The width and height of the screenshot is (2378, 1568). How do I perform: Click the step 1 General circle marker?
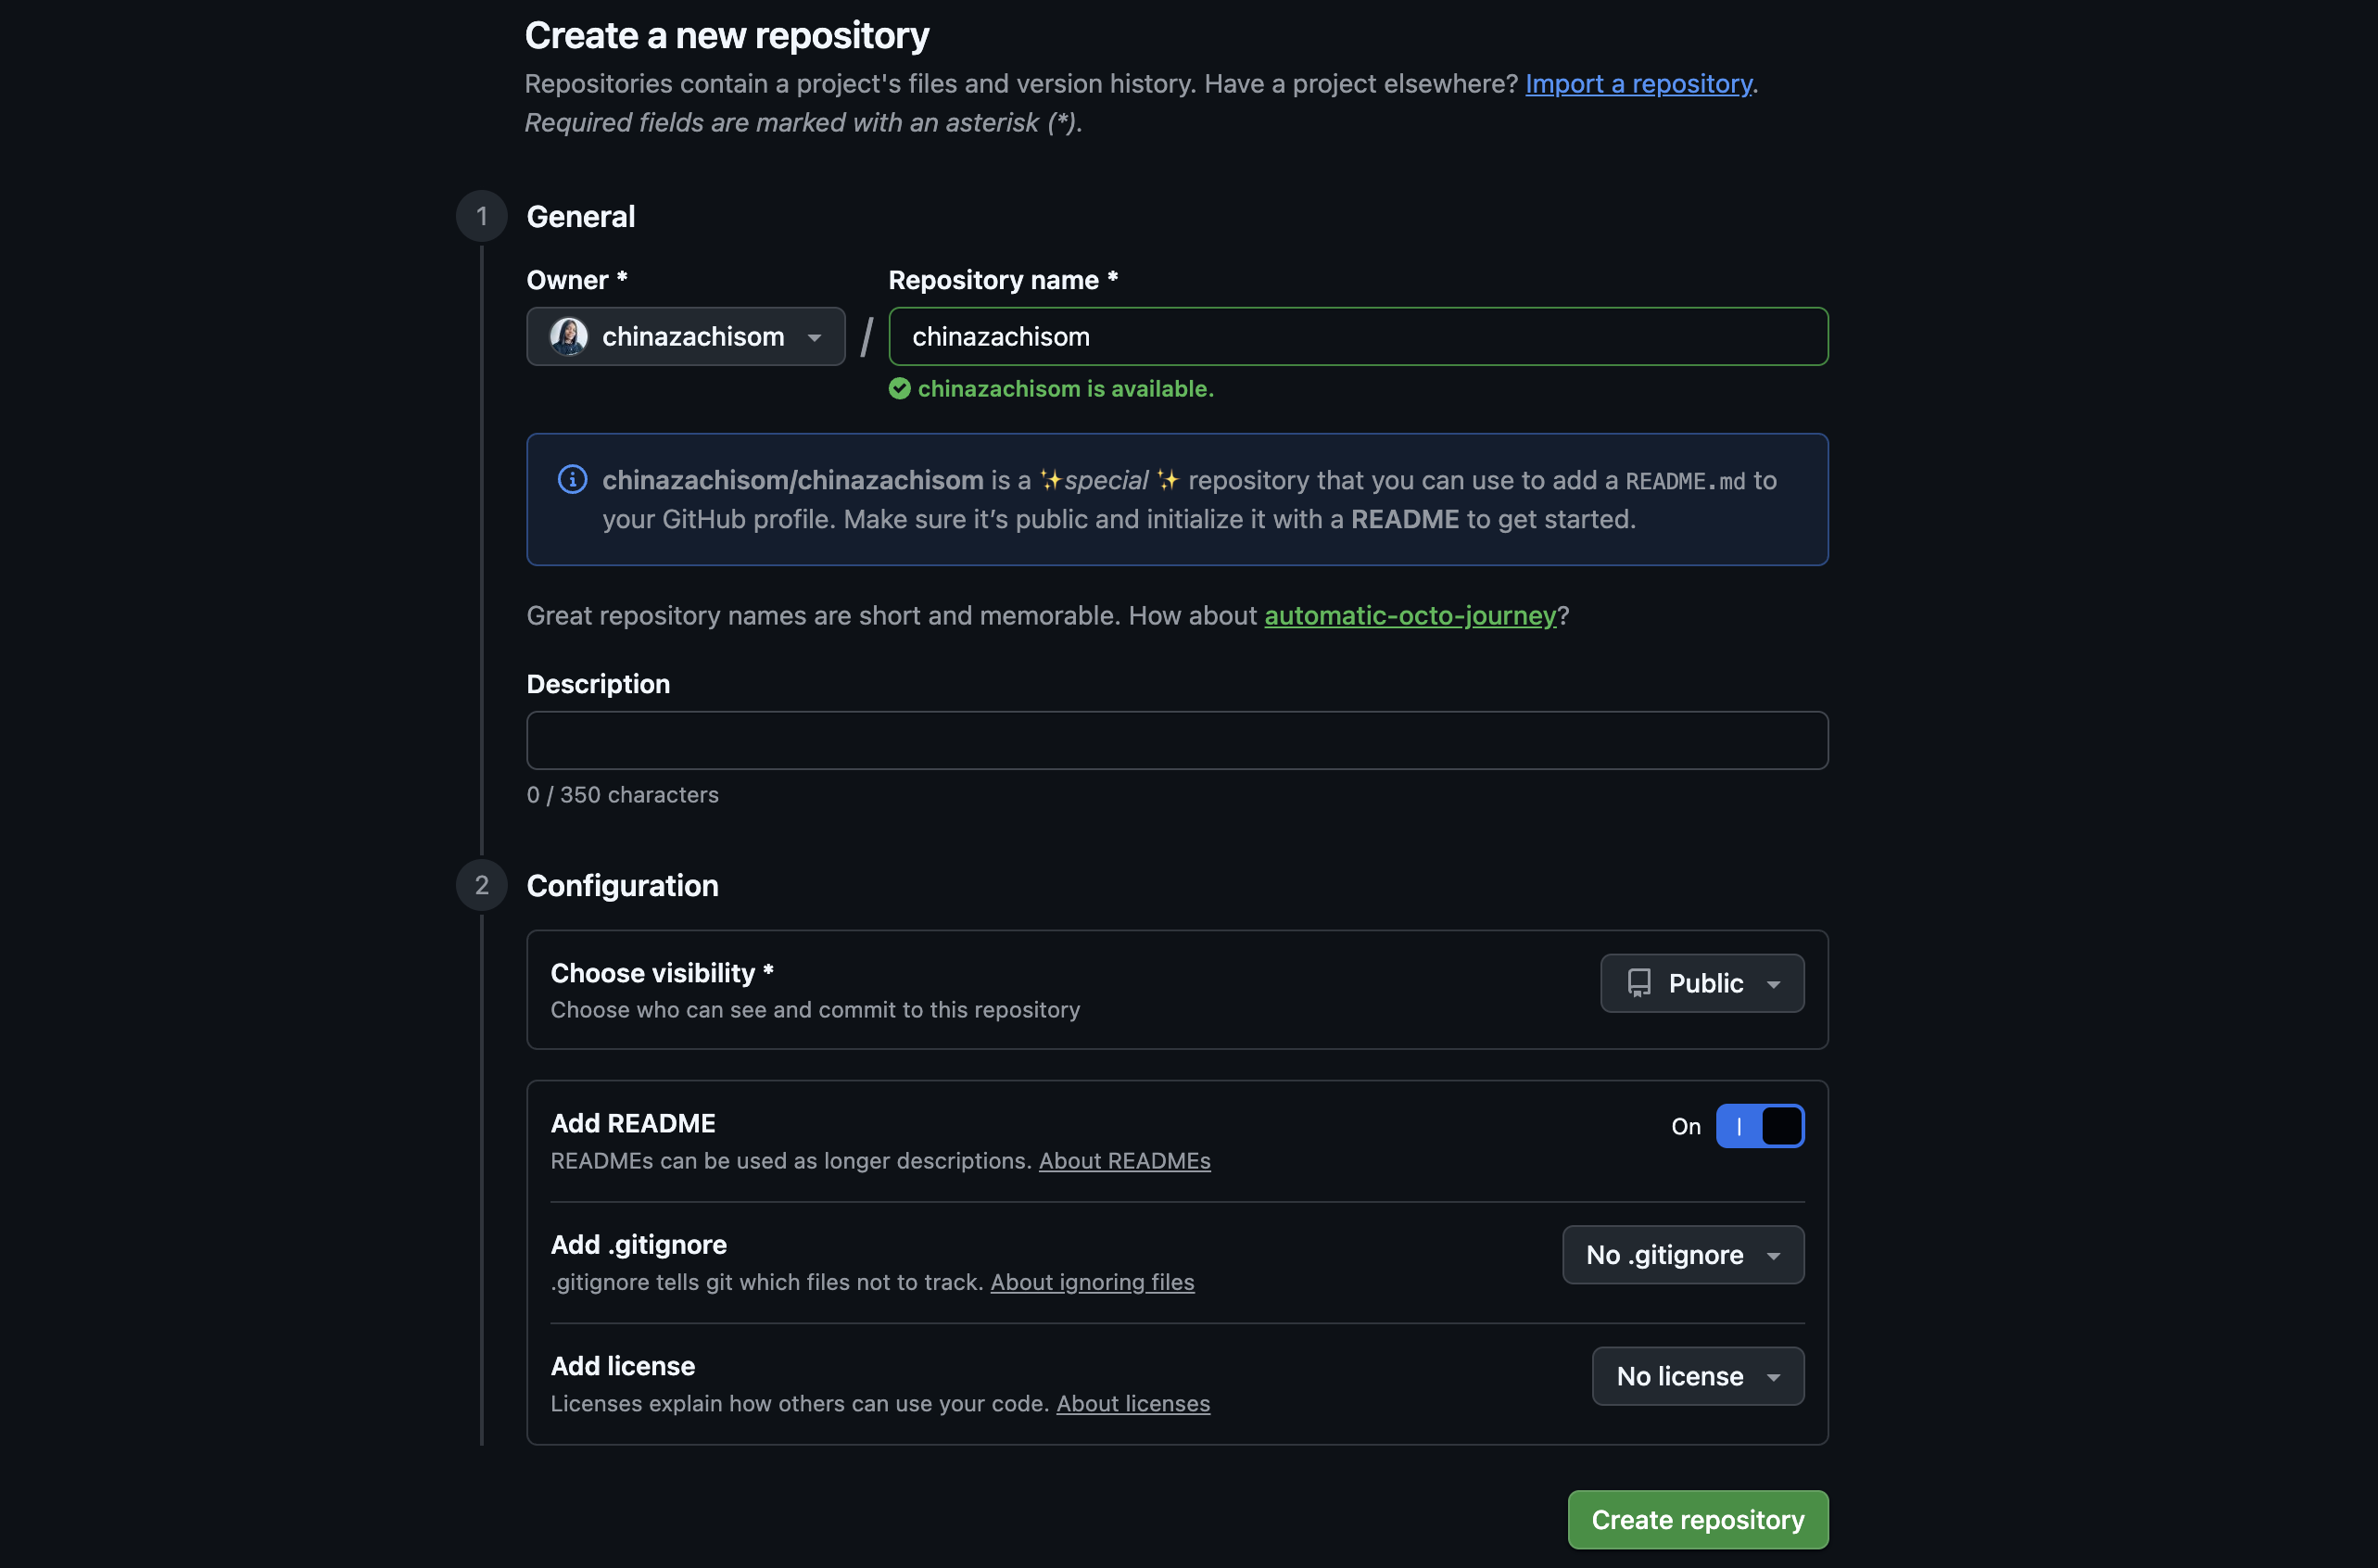click(x=482, y=216)
